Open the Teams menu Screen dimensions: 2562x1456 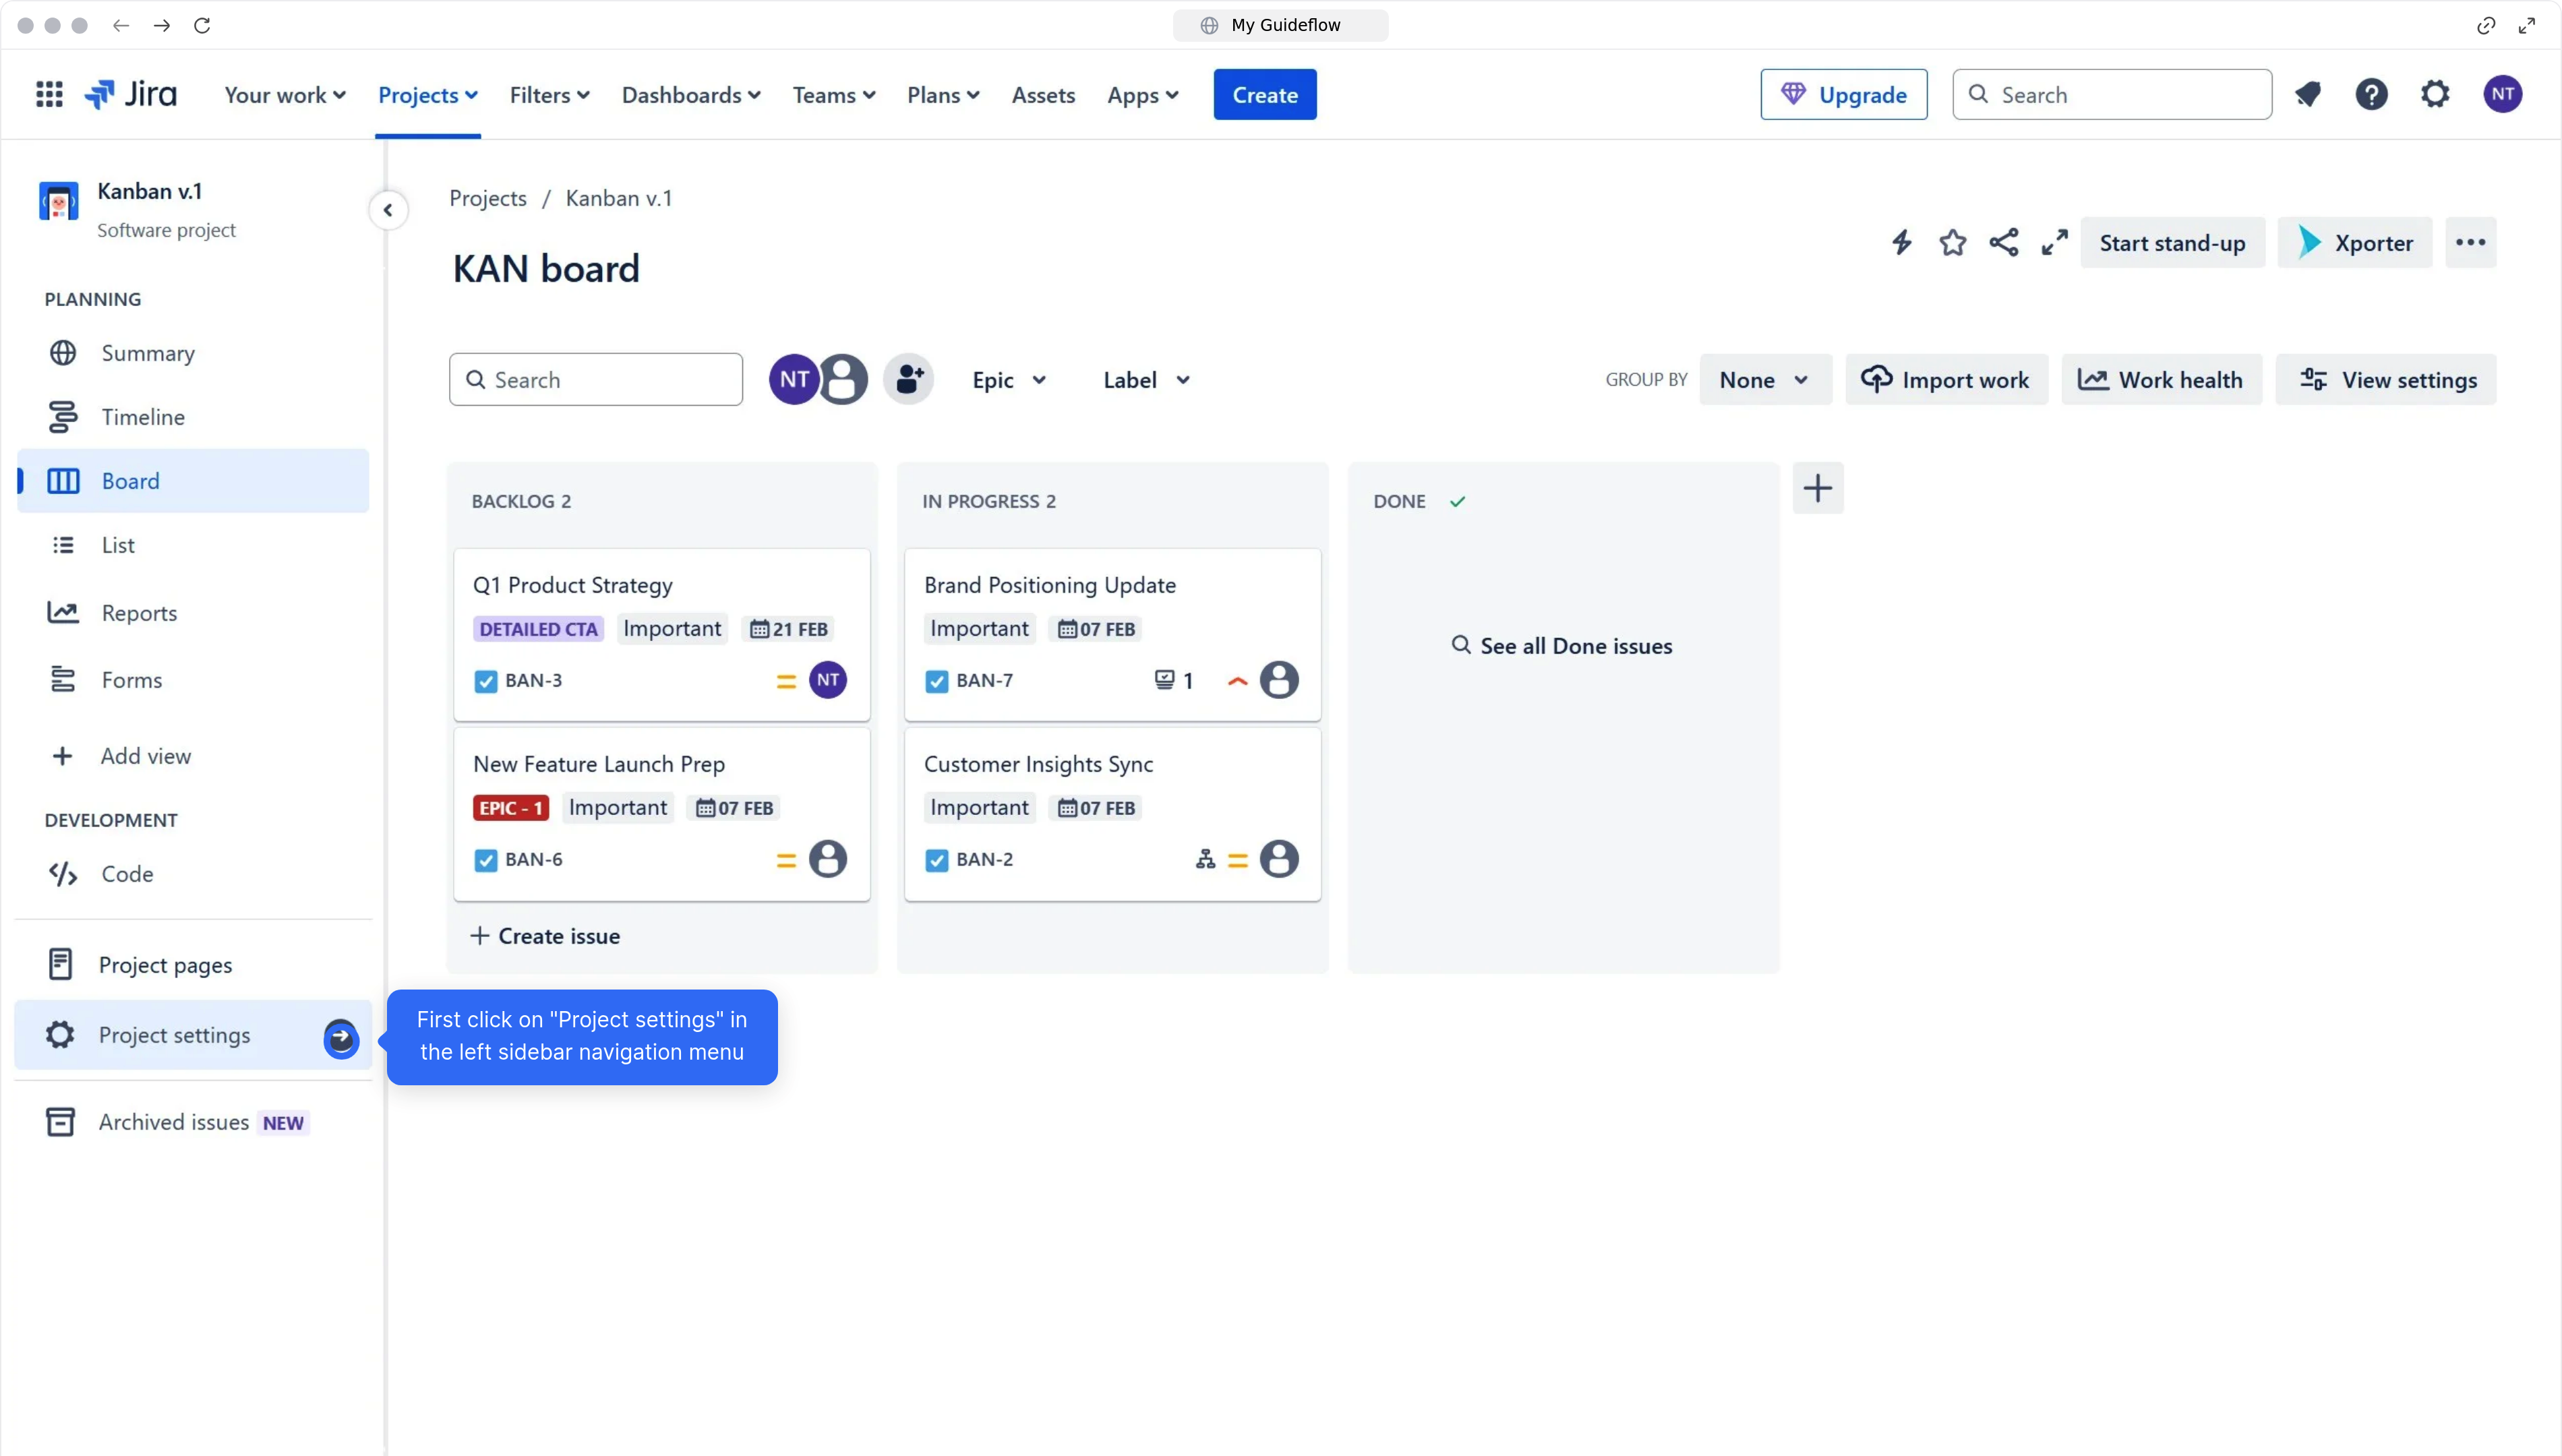click(x=834, y=94)
